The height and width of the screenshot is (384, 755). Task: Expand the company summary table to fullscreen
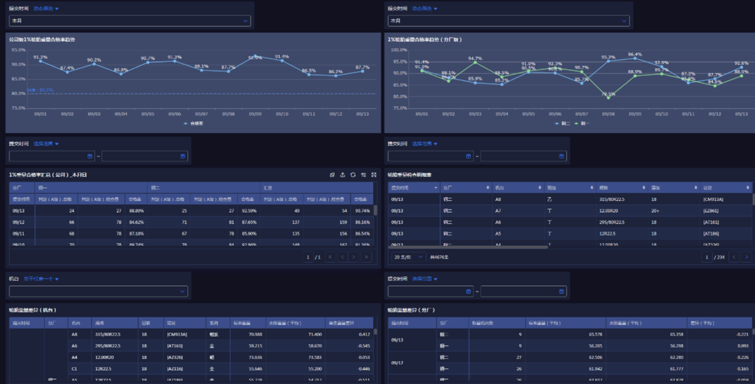click(x=374, y=175)
